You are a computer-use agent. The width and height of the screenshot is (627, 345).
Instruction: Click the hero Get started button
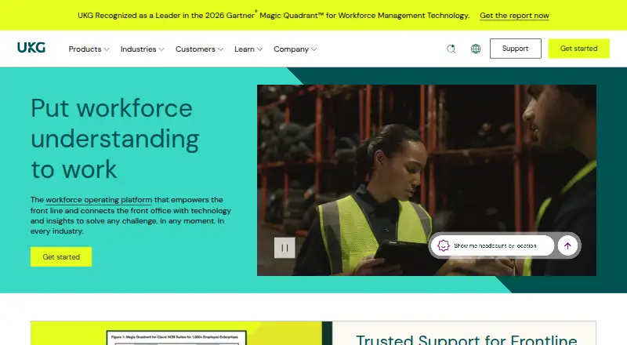pos(61,257)
